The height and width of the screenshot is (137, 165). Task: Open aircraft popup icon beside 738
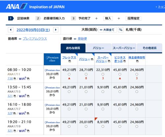15,79
